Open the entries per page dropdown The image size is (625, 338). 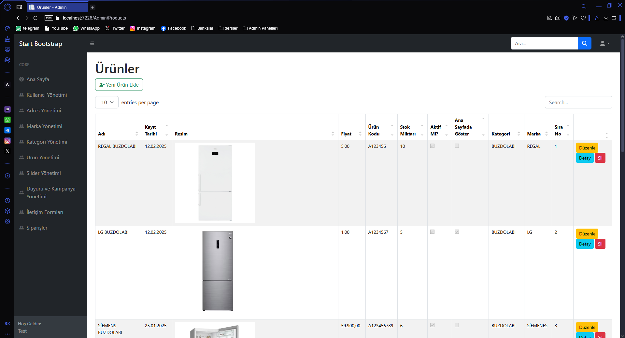point(107,102)
